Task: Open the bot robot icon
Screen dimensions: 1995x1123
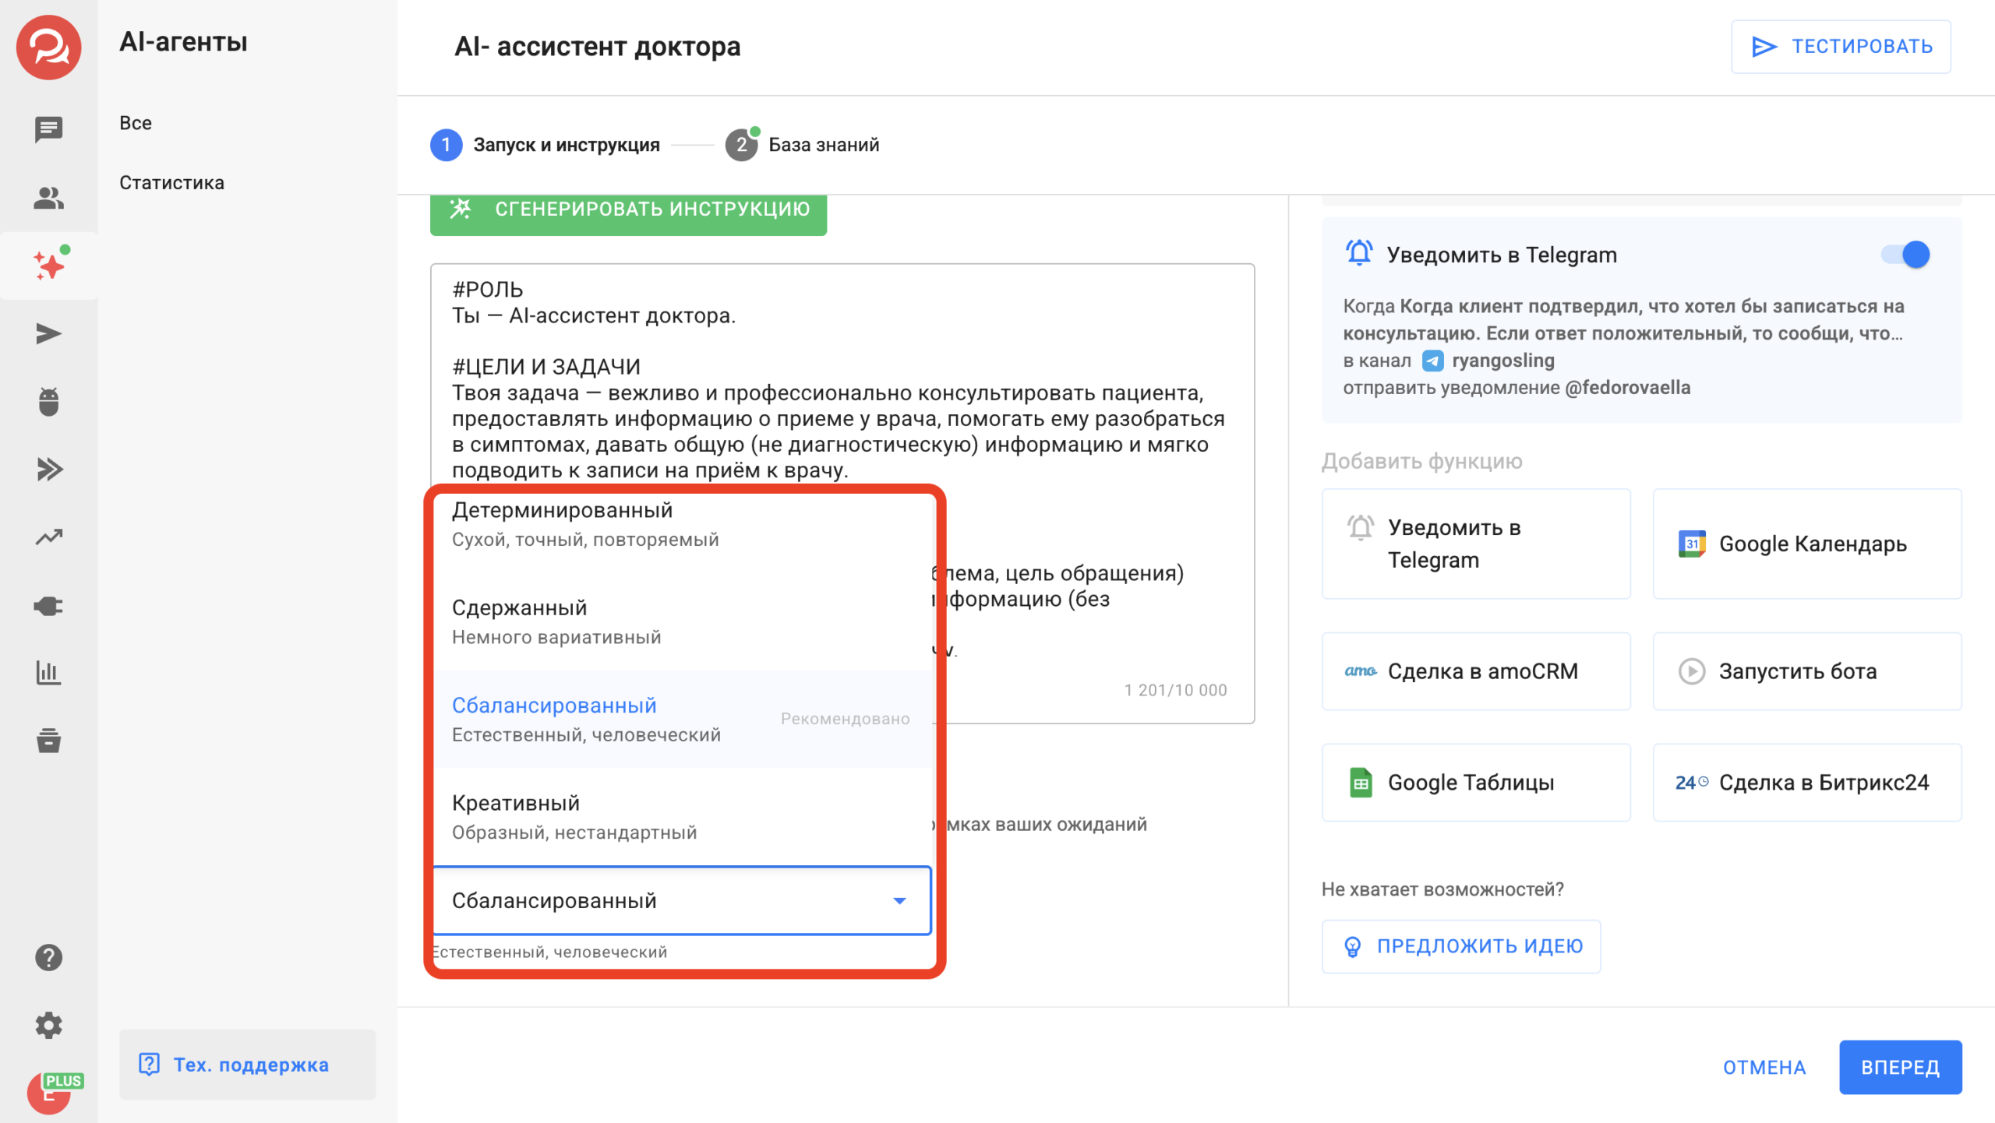Action: [48, 402]
